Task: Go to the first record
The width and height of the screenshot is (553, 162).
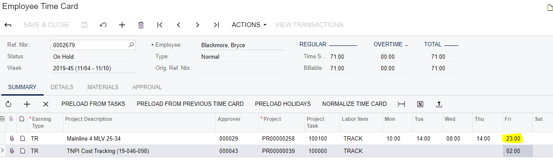Action: (160, 25)
